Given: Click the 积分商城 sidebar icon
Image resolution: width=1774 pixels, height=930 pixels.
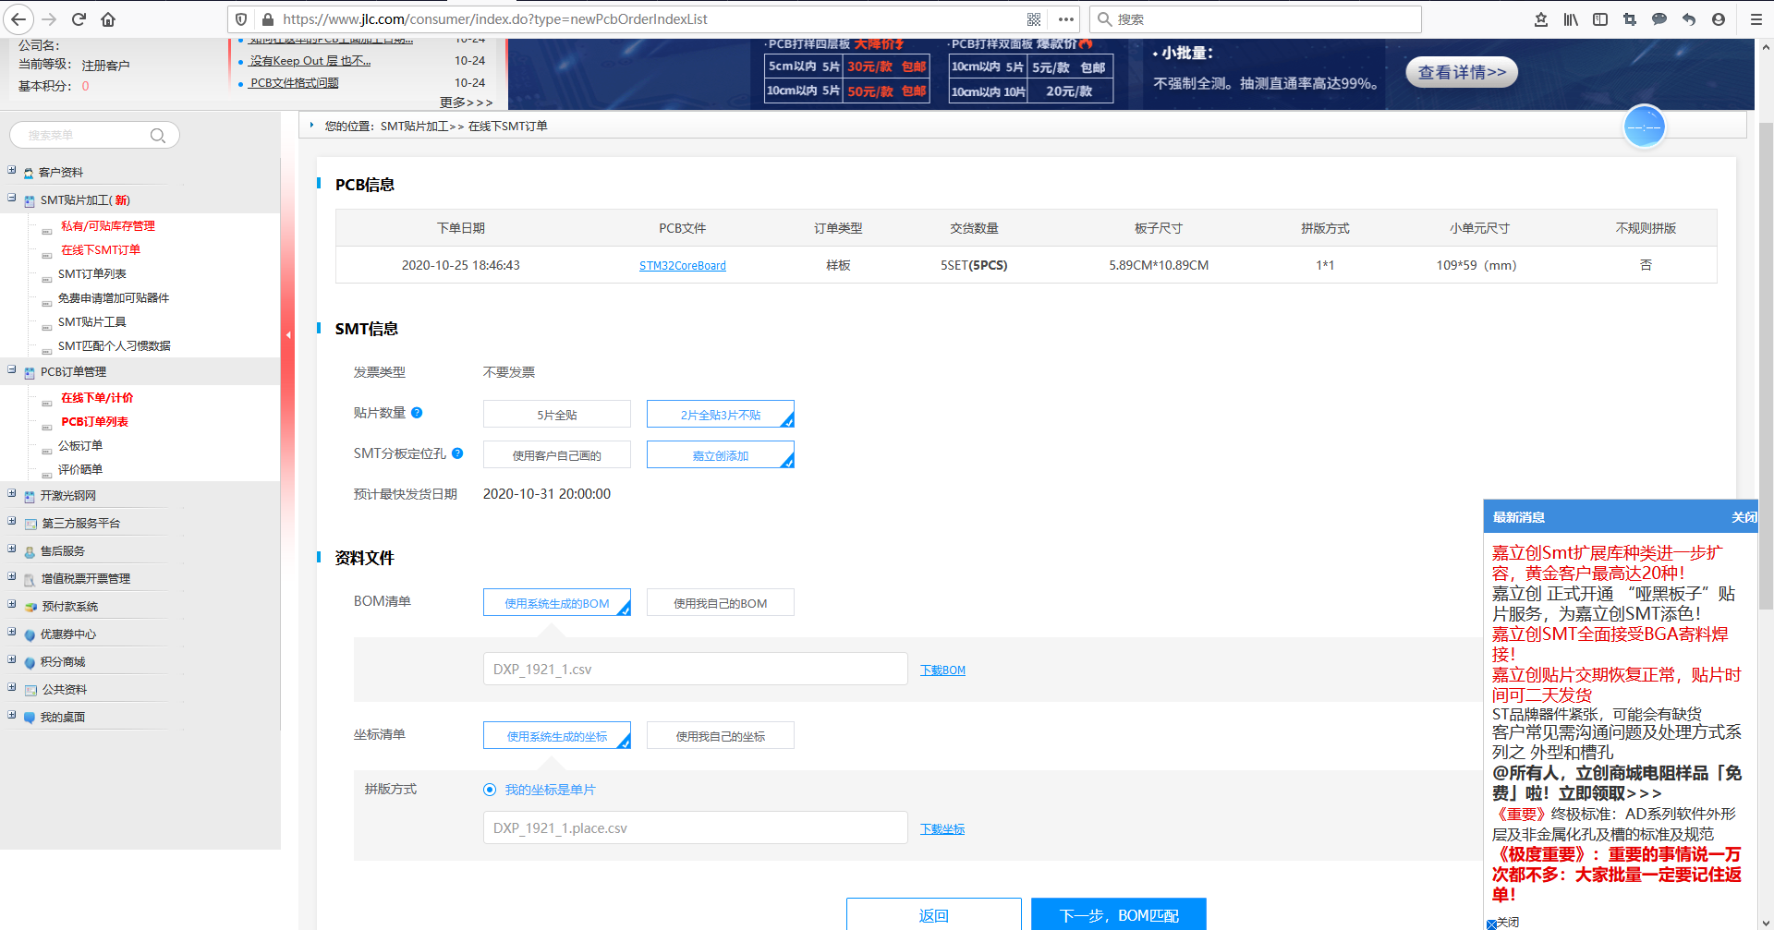Looking at the screenshot, I should tap(29, 661).
